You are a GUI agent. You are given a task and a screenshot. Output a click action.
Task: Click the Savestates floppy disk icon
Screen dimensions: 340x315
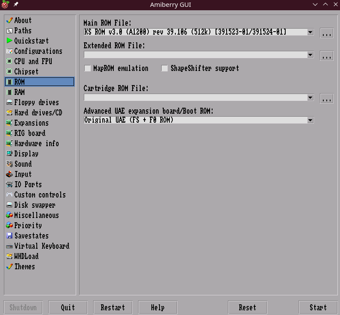[x=9, y=236]
